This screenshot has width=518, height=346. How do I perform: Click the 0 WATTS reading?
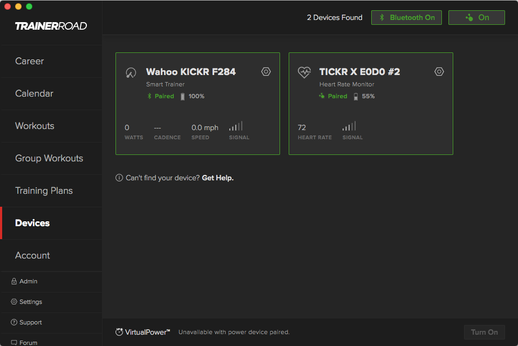134,132
